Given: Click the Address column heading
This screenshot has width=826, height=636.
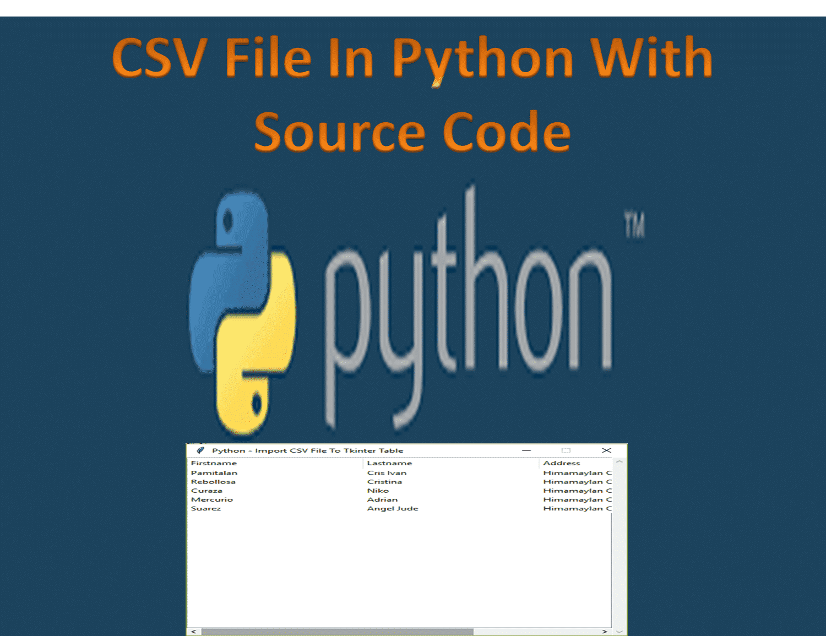Looking at the screenshot, I should click(x=576, y=463).
